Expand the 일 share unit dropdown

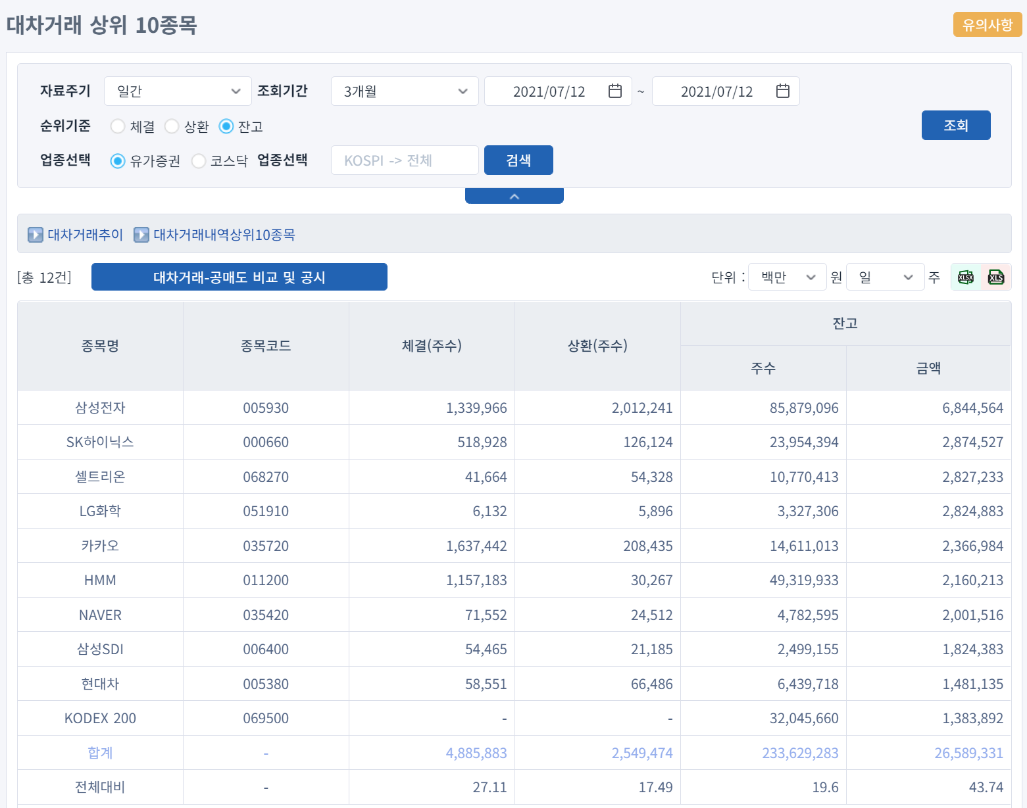pyautogui.click(x=885, y=277)
